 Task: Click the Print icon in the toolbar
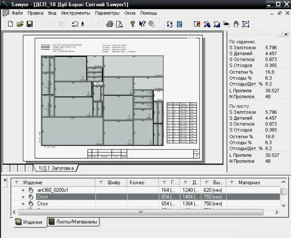pos(109,24)
